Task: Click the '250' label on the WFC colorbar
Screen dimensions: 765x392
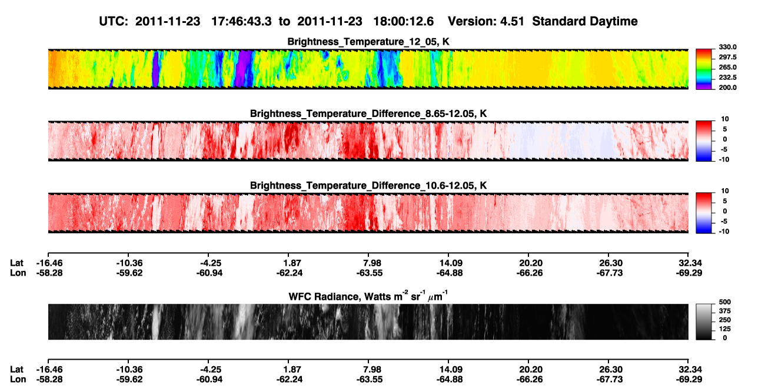Action: (725, 320)
